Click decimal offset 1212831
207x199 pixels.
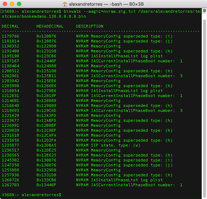10,96
